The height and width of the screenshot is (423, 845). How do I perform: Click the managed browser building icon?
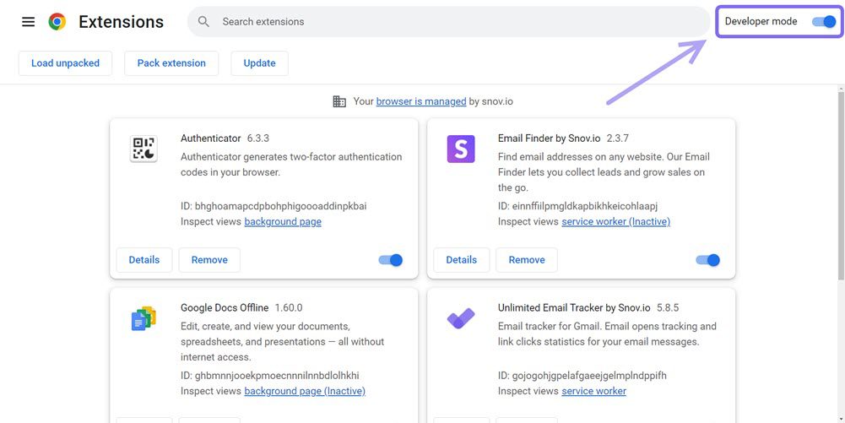[339, 101]
